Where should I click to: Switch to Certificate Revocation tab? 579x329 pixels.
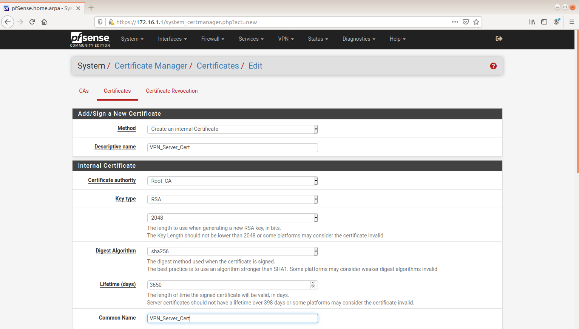pyautogui.click(x=172, y=91)
